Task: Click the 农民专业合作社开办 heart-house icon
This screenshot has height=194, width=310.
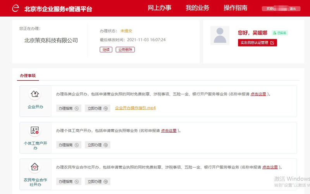Action: point(35,167)
